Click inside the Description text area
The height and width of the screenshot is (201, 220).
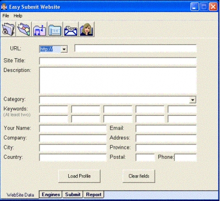[x=118, y=81]
